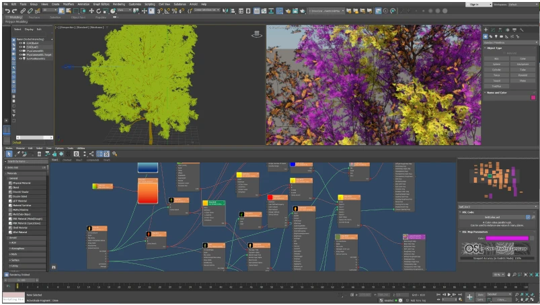The height and width of the screenshot is (305, 540).
Task: Select the Move tool in main toolbar
Action: pos(91,11)
